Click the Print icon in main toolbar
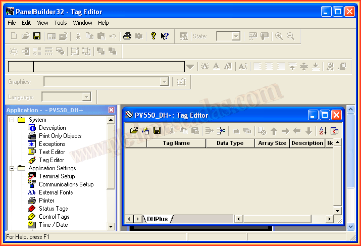 127,36
